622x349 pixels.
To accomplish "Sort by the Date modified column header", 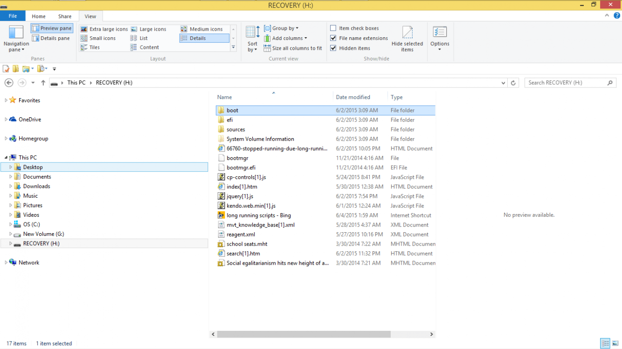I will click(x=360, y=97).
